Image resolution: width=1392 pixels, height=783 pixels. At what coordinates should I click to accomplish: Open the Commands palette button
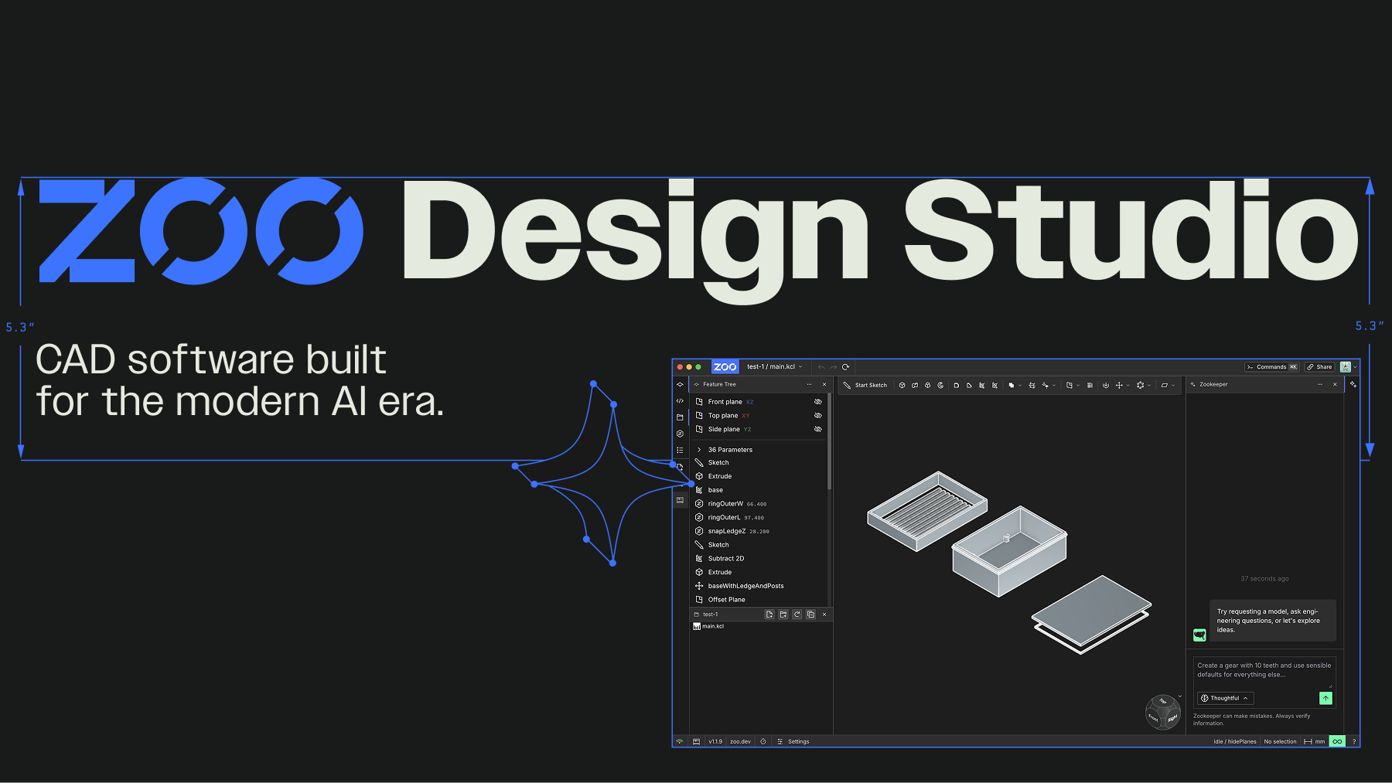[x=1271, y=367]
